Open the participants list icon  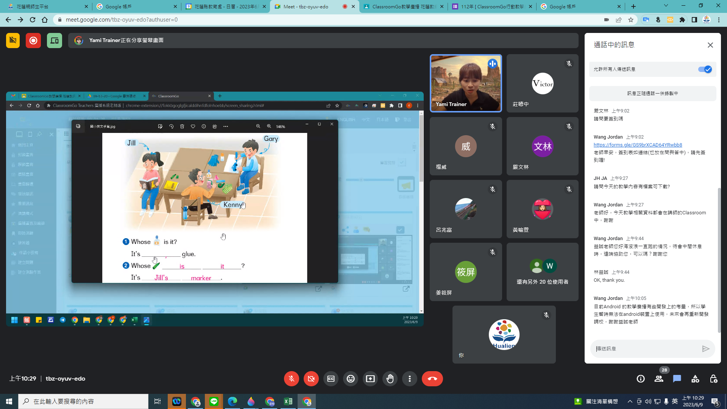click(x=659, y=379)
